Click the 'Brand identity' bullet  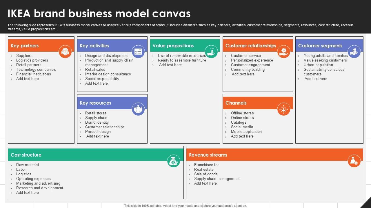(97, 122)
